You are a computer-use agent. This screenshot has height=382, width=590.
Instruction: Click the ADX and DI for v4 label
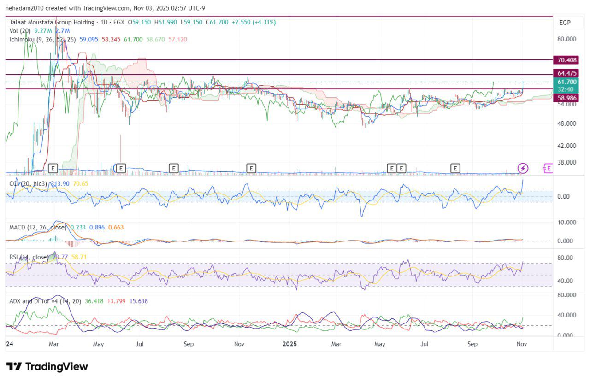click(45, 301)
